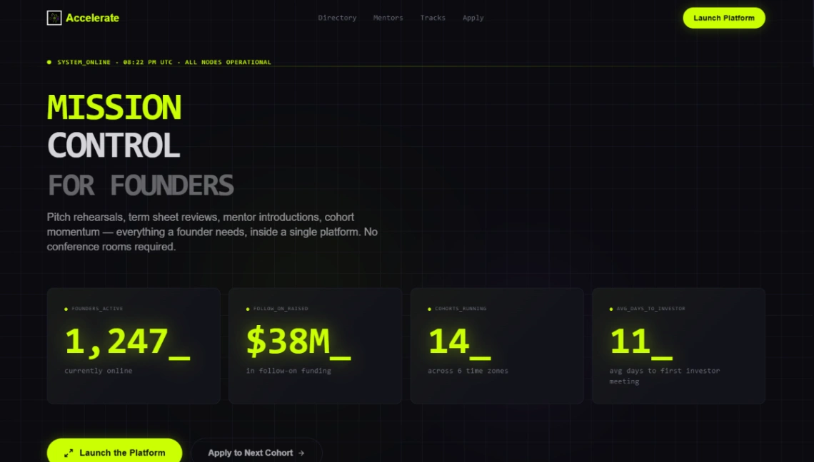814x462 pixels.
Task: Click the Accelerate brand name
Action: [92, 18]
